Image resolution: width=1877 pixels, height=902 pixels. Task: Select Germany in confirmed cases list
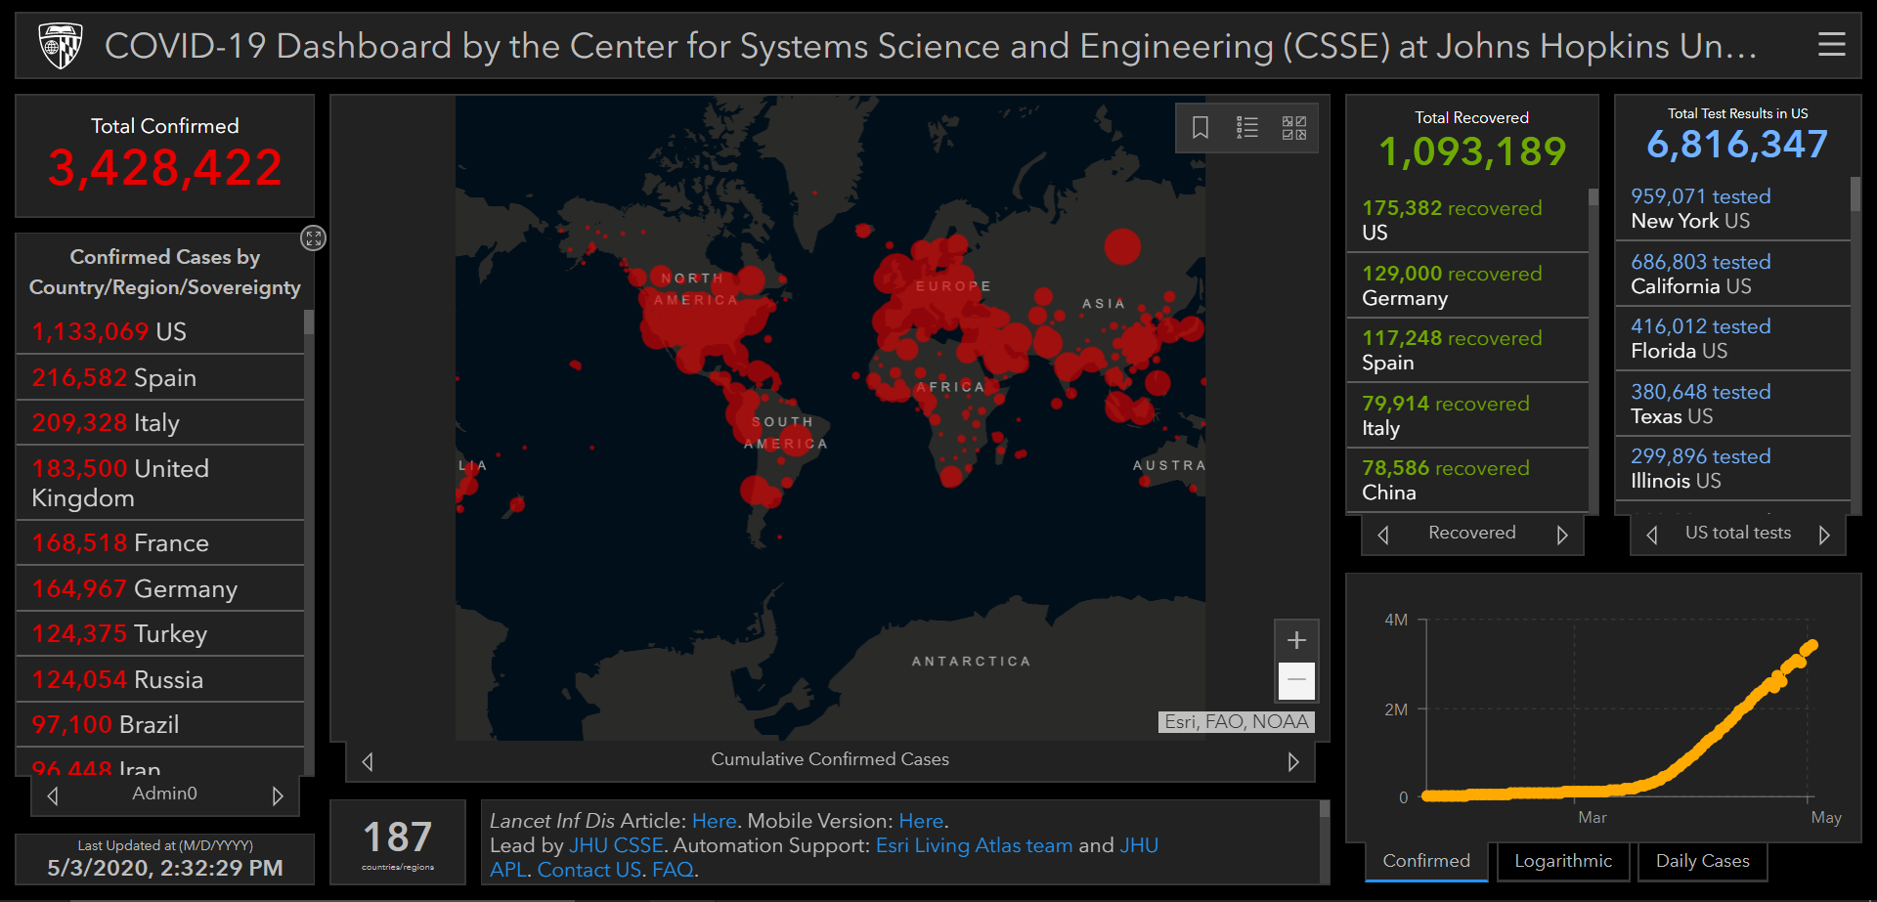click(x=160, y=588)
